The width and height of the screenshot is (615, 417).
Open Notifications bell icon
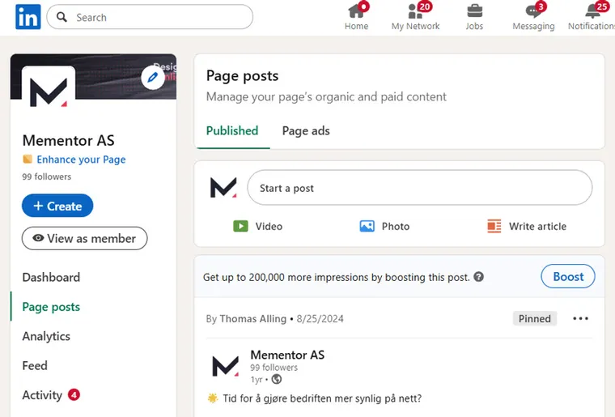592,11
